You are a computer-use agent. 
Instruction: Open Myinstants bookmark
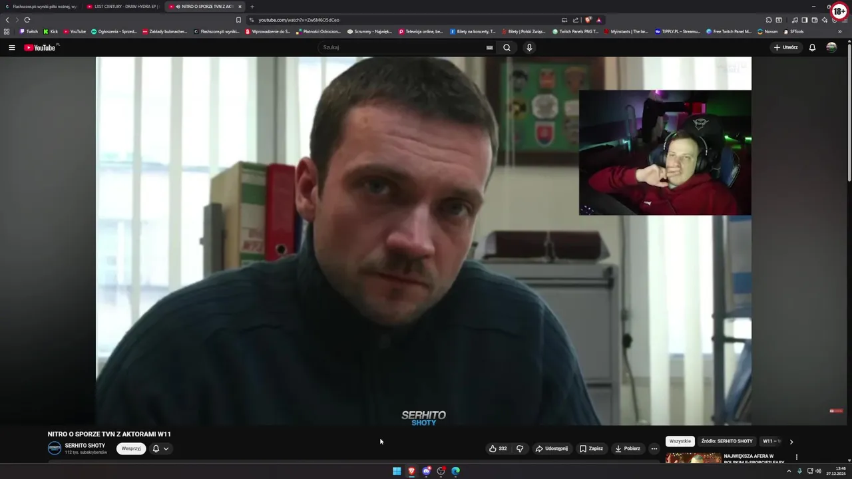click(x=626, y=31)
